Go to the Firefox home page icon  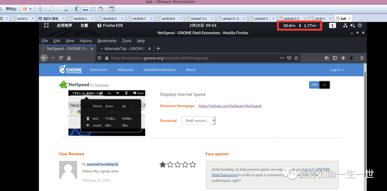click(x=69, y=58)
